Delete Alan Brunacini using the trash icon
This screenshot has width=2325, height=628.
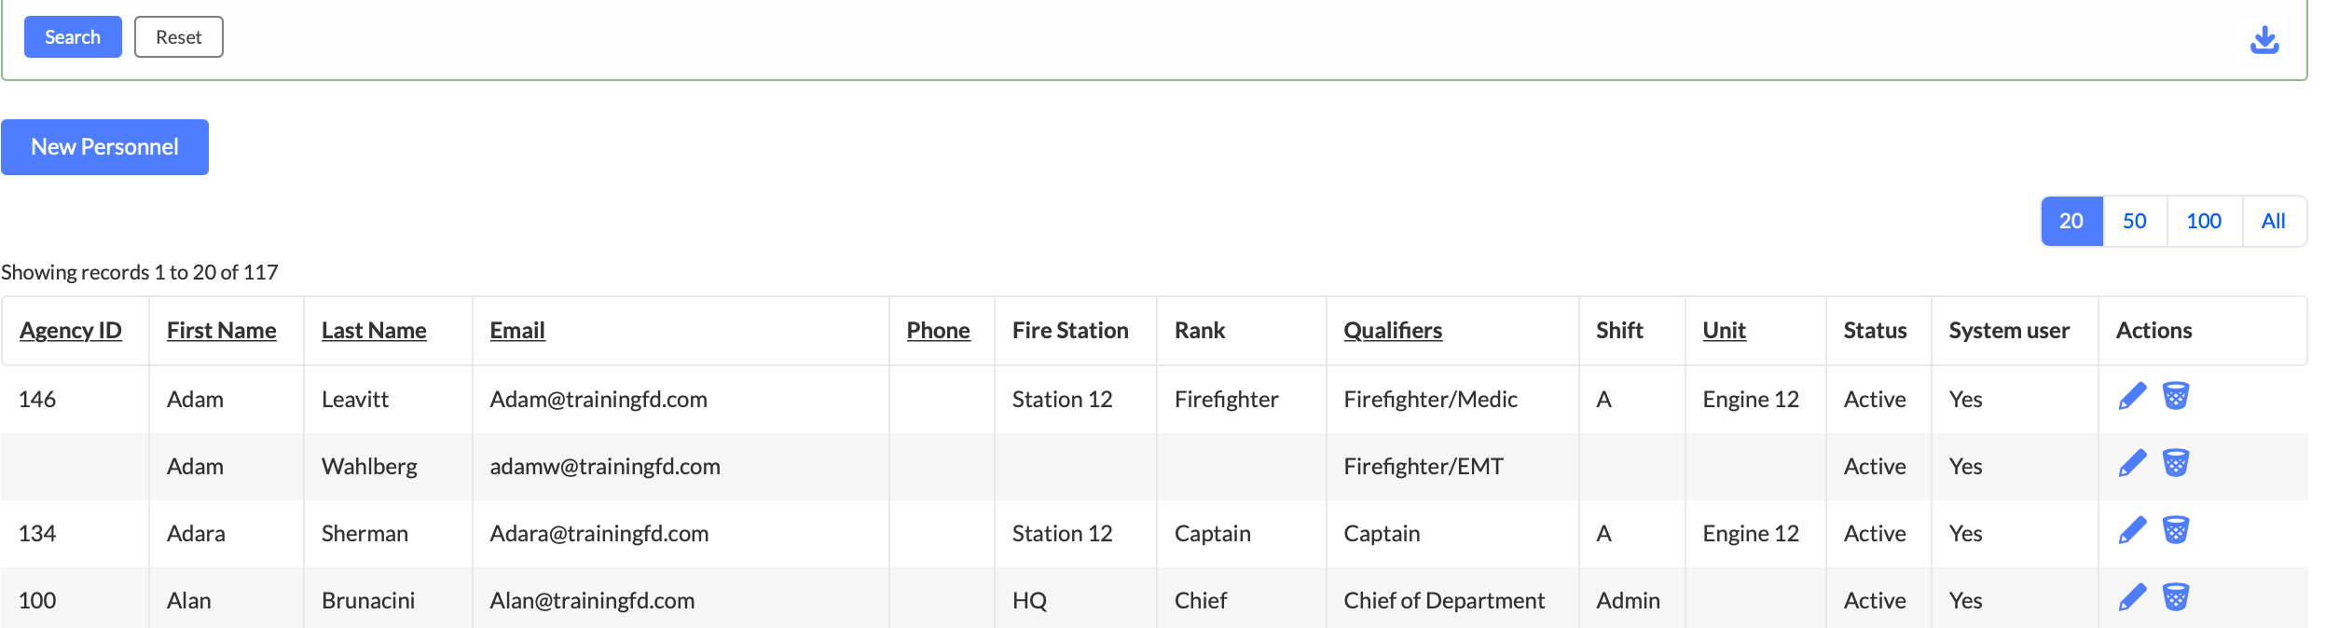(x=2176, y=598)
